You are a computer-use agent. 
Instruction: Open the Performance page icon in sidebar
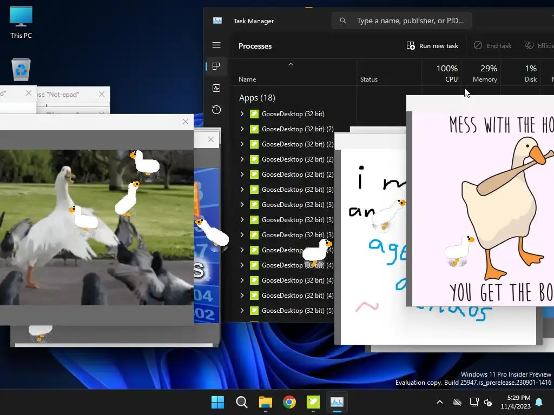point(216,88)
